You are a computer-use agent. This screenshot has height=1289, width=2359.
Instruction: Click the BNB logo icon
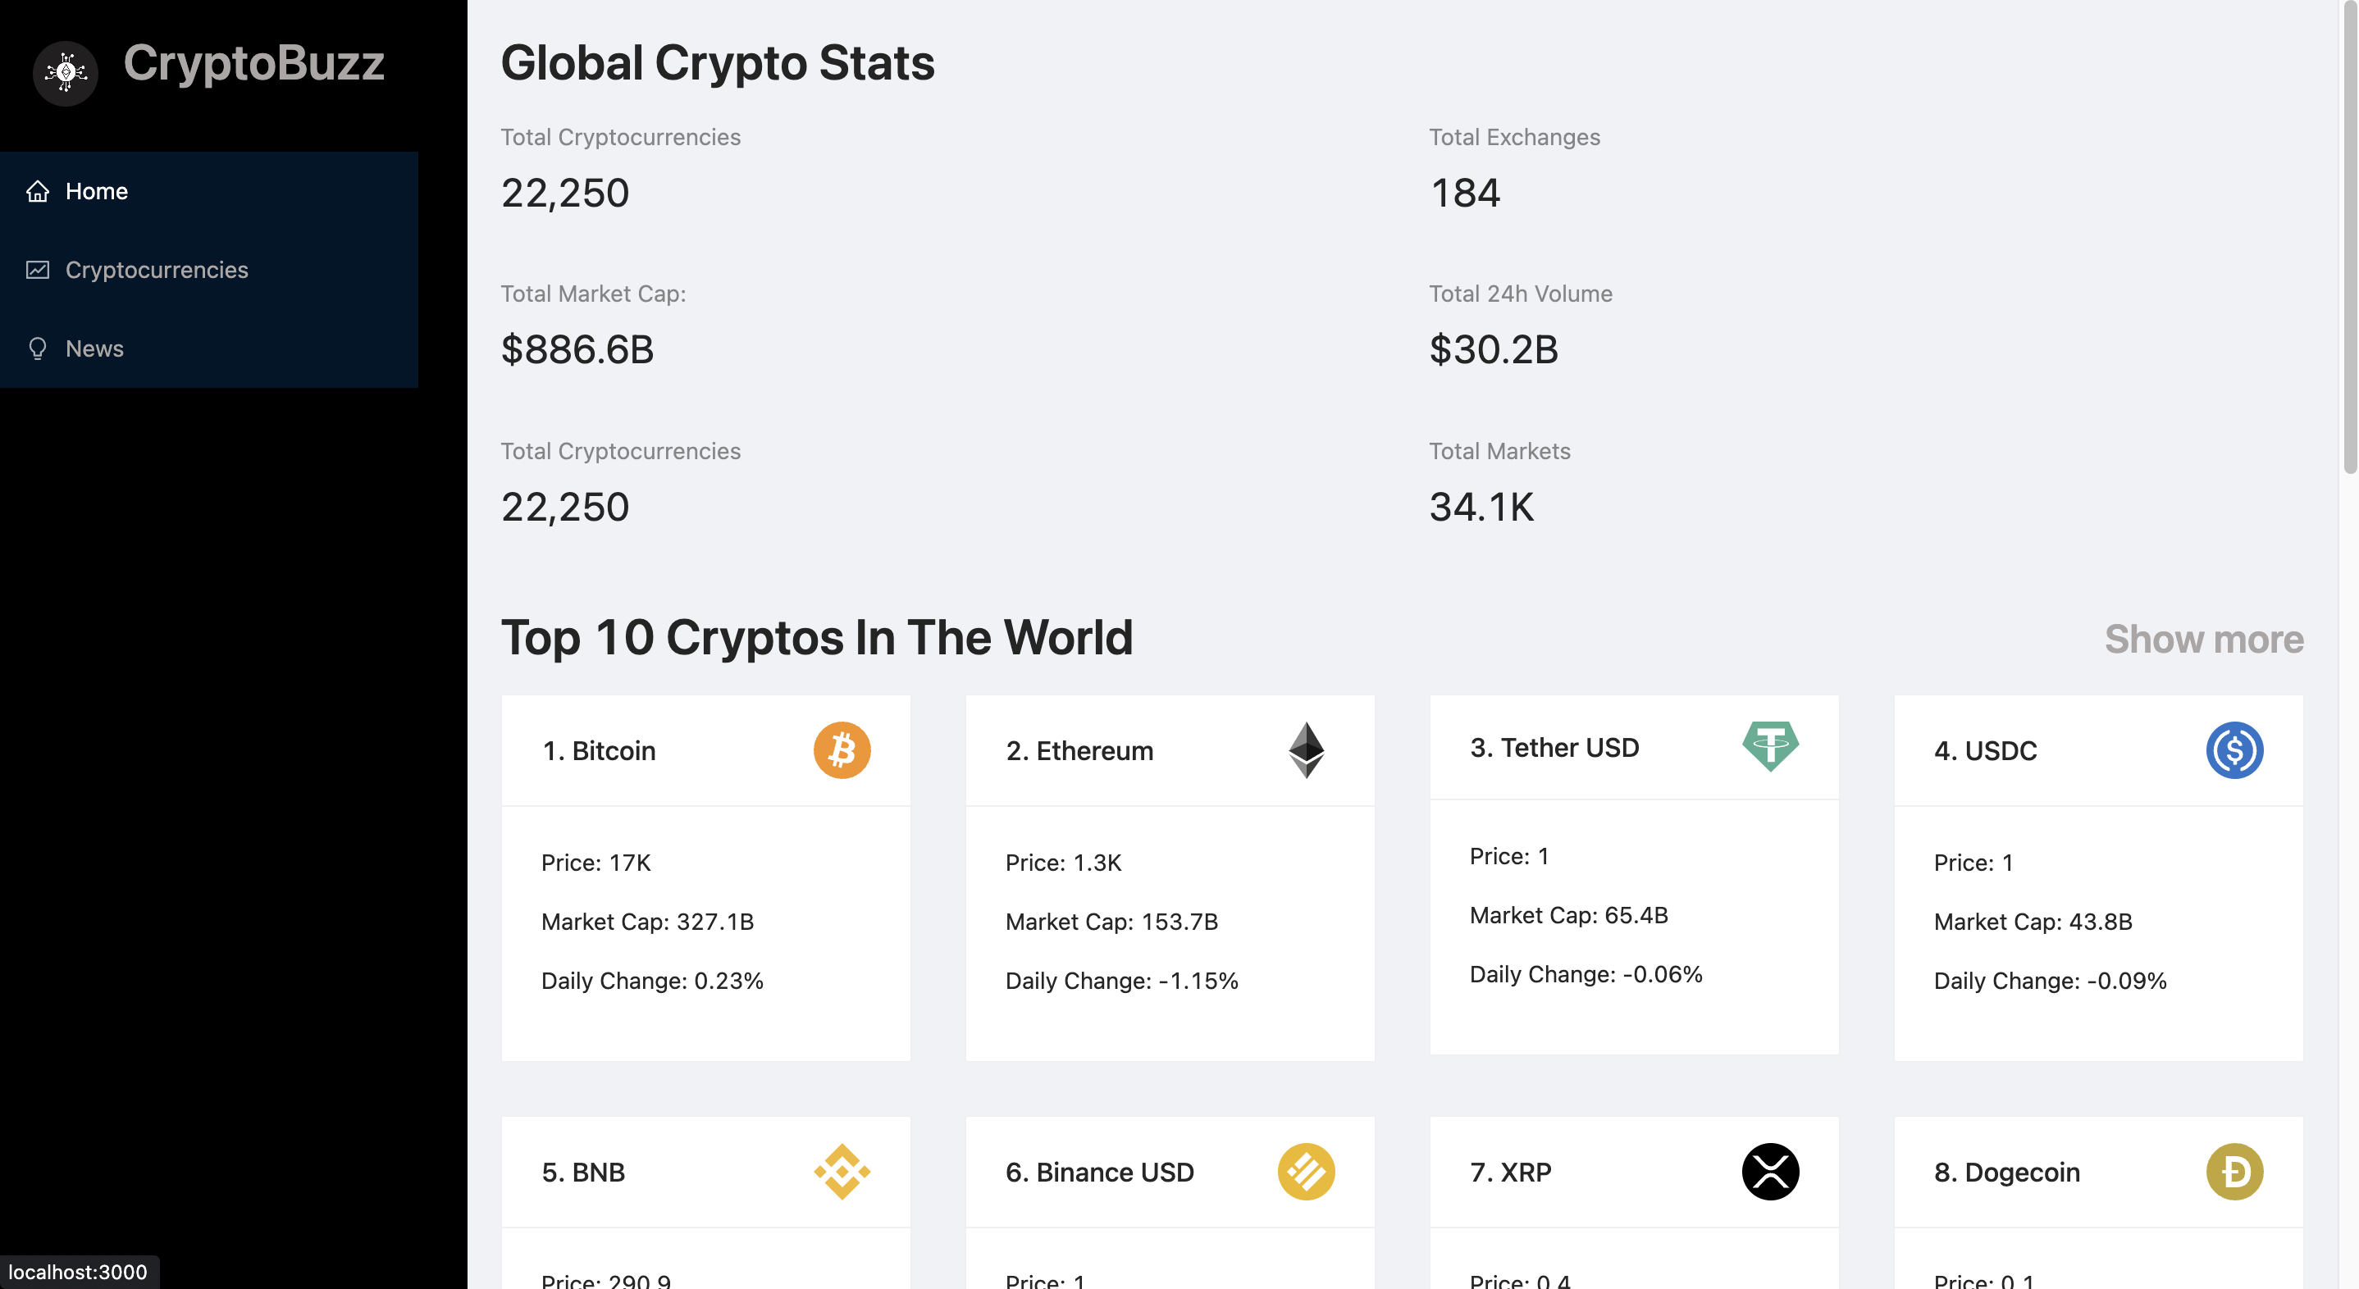[x=842, y=1171]
